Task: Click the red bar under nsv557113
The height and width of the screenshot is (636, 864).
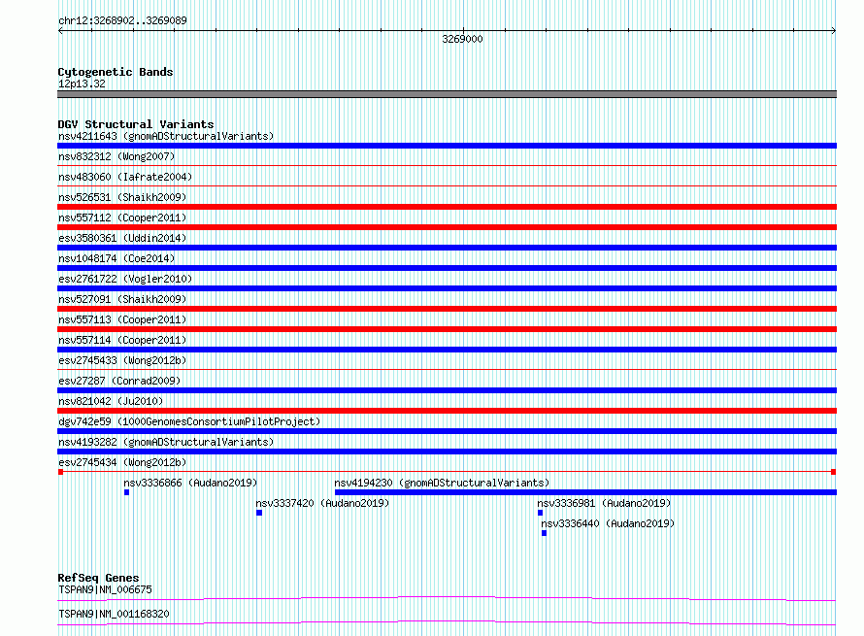Action: point(447,329)
